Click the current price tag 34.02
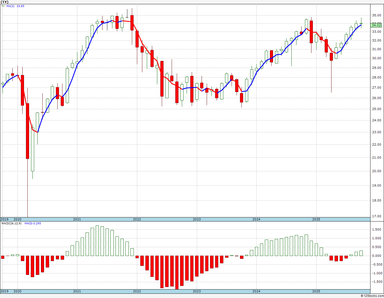 pyautogui.click(x=376, y=25)
